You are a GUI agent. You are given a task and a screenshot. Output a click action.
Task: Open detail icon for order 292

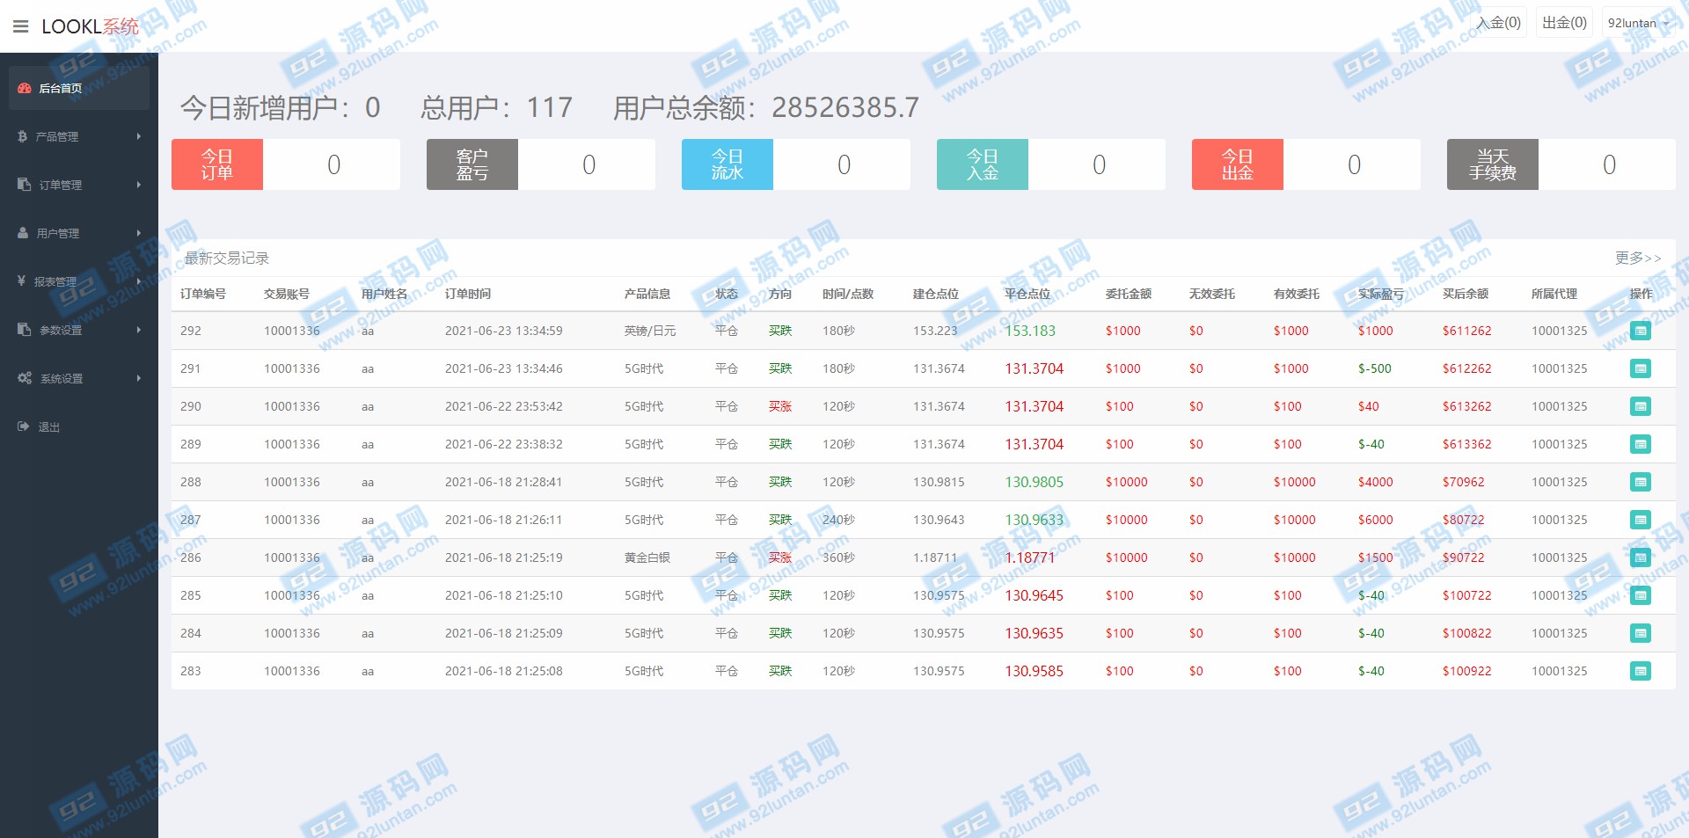(x=1641, y=331)
